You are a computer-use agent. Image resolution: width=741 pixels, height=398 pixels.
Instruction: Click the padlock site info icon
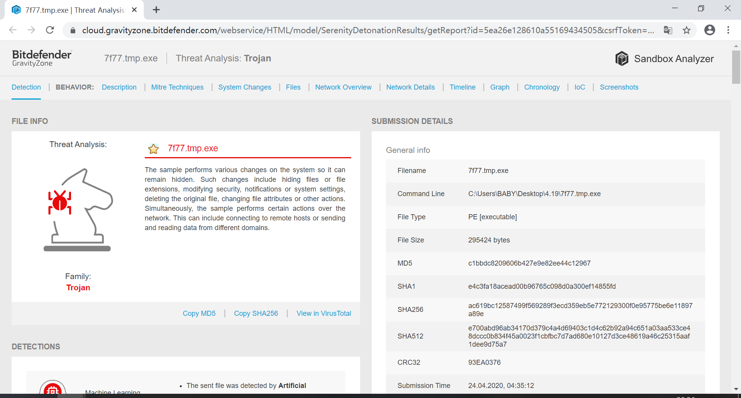pos(73,30)
